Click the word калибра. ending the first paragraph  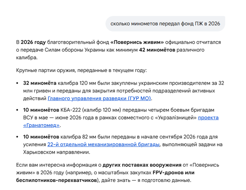point(27,57)
